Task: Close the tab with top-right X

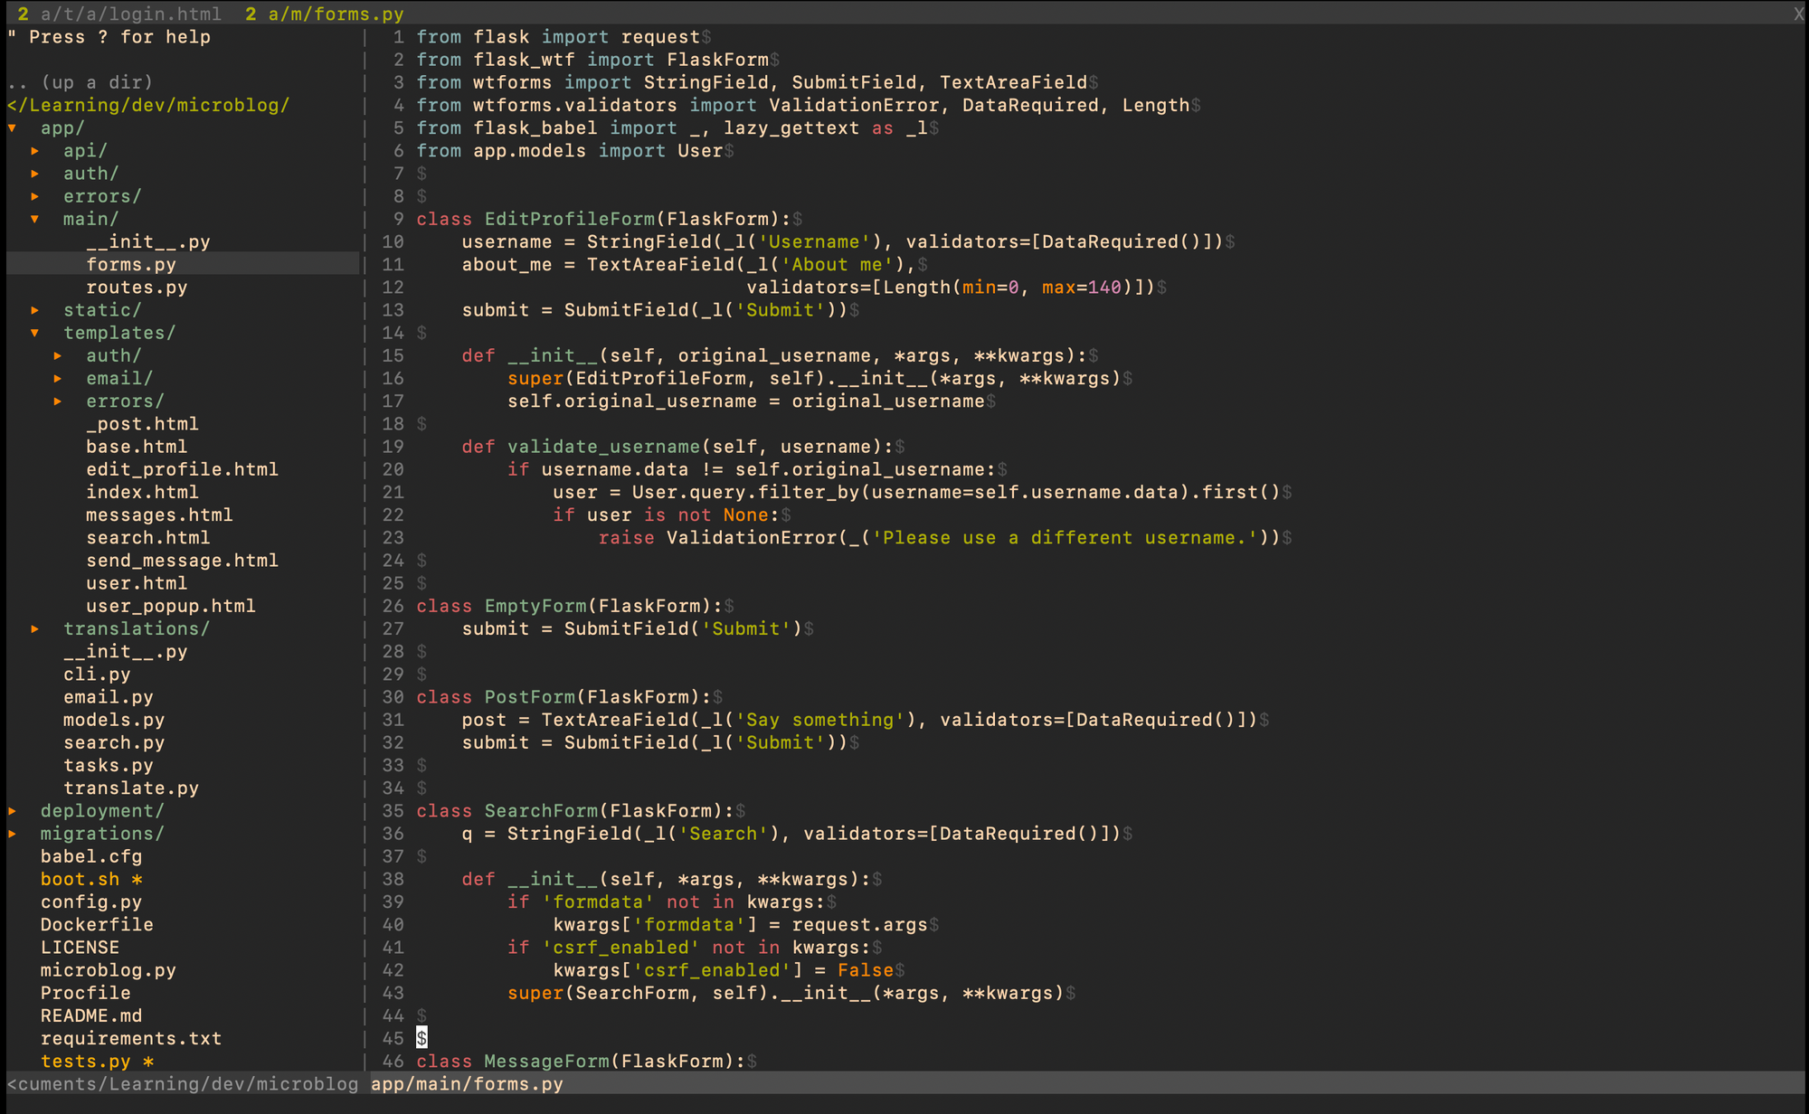Action: pos(1798,14)
